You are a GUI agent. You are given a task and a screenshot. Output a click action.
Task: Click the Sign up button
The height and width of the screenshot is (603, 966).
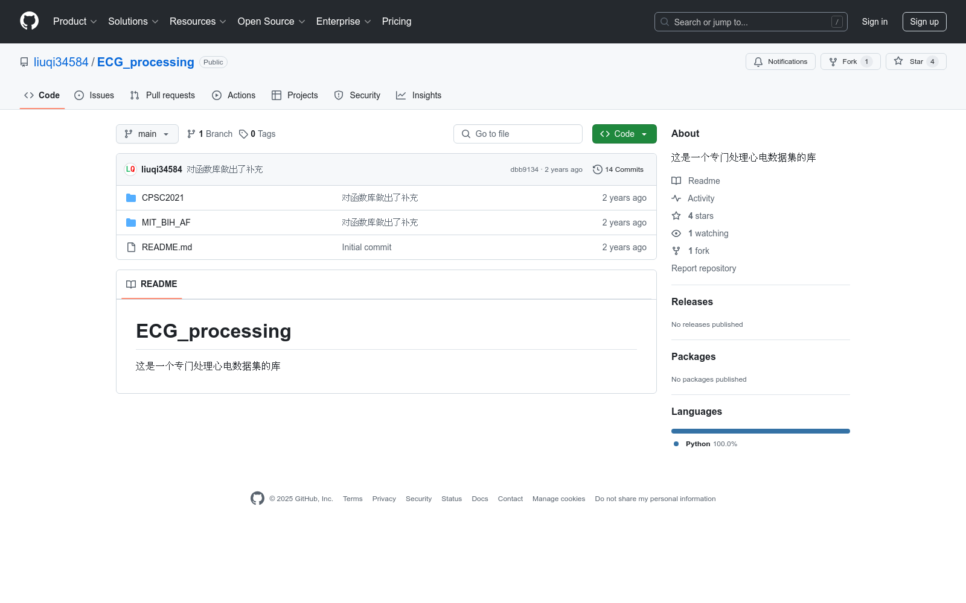click(924, 22)
